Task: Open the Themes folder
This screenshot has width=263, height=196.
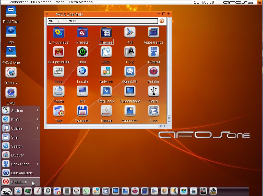Action: click(x=106, y=33)
